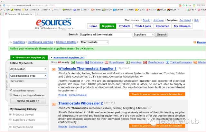Click the Keyword(s) input box
Viewport: 206px width, 132px height.
tap(28, 85)
